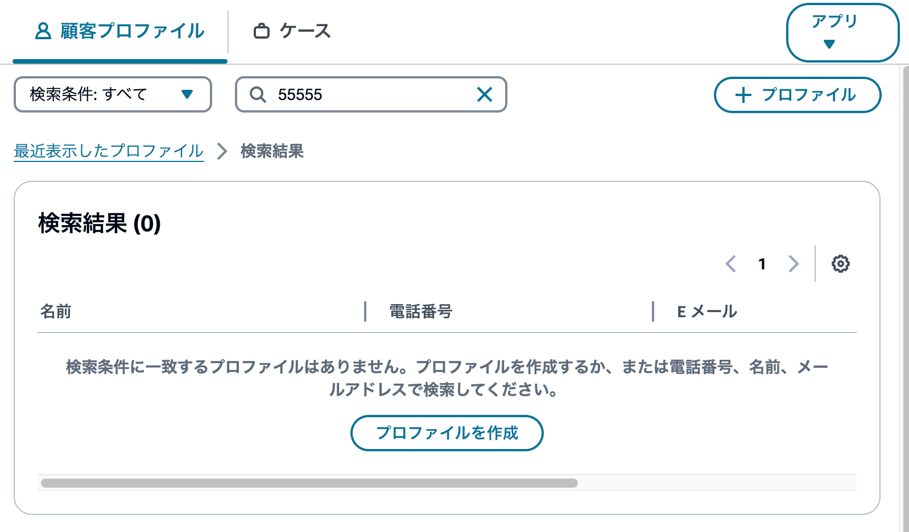This screenshot has width=909, height=532.
Task: Click the 検索条件 dropdown arrow
Action: (x=187, y=94)
